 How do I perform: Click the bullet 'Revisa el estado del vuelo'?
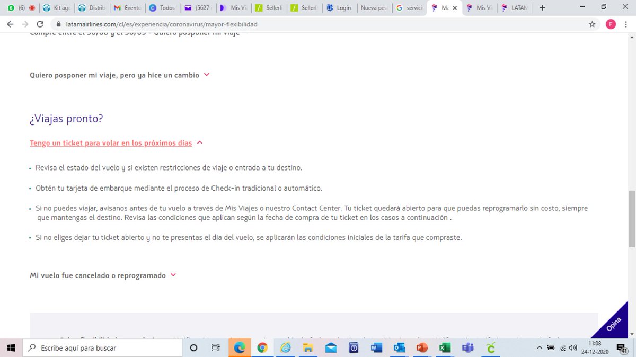(169, 168)
